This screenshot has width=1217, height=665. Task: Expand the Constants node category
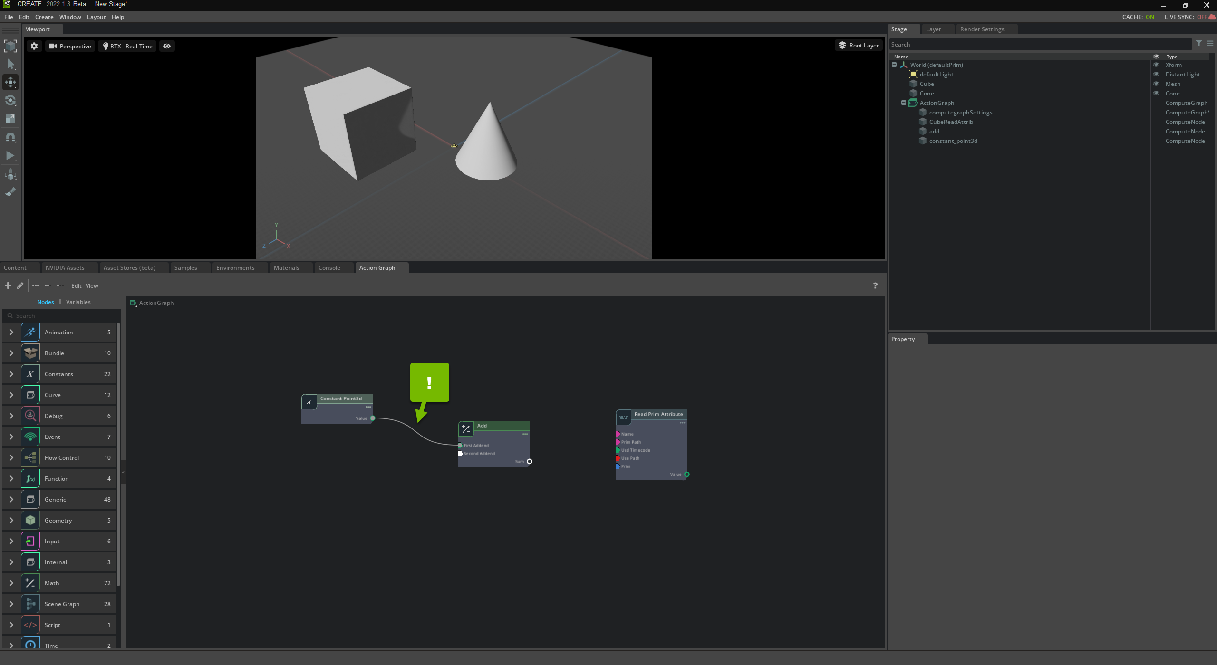pyautogui.click(x=11, y=374)
